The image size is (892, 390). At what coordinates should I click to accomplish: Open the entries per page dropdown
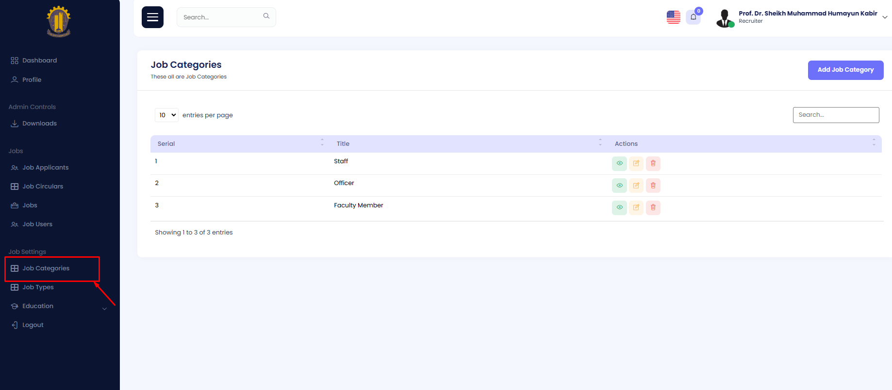166,115
